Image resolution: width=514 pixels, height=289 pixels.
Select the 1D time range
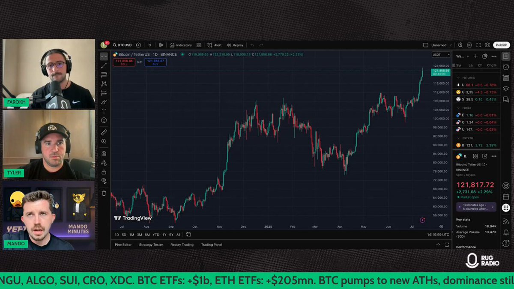point(117,235)
